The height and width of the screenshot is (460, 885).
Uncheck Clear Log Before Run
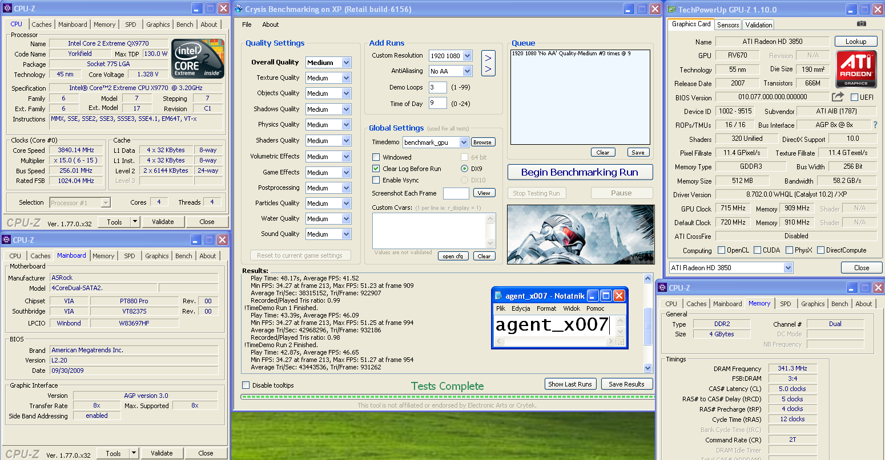pos(376,169)
